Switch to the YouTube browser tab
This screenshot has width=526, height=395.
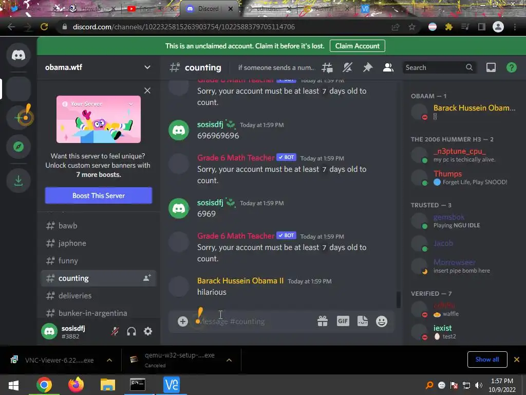tap(149, 9)
